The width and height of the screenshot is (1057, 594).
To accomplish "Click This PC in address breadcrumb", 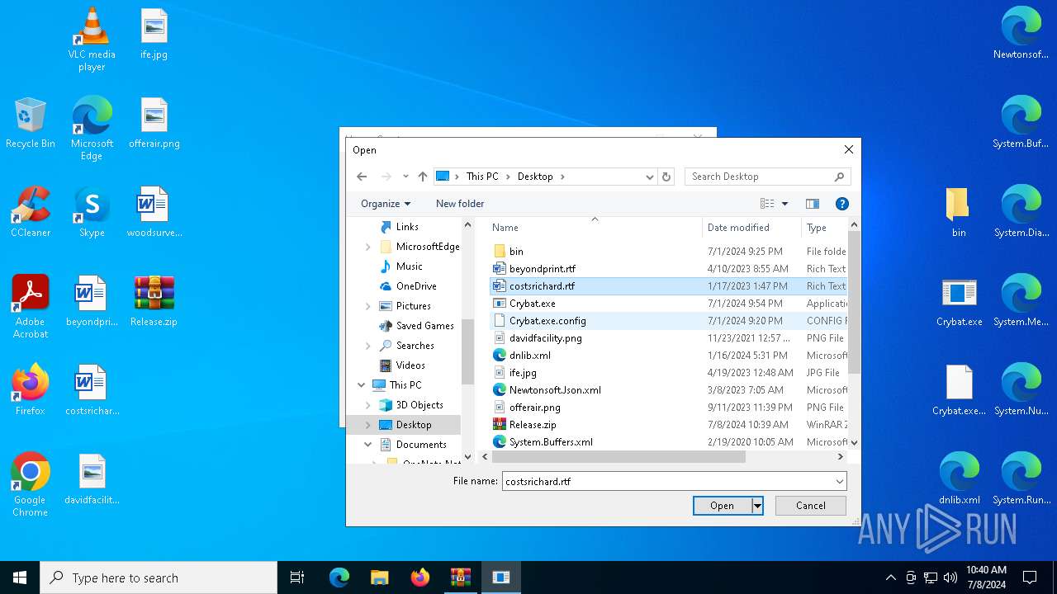I will click(482, 177).
